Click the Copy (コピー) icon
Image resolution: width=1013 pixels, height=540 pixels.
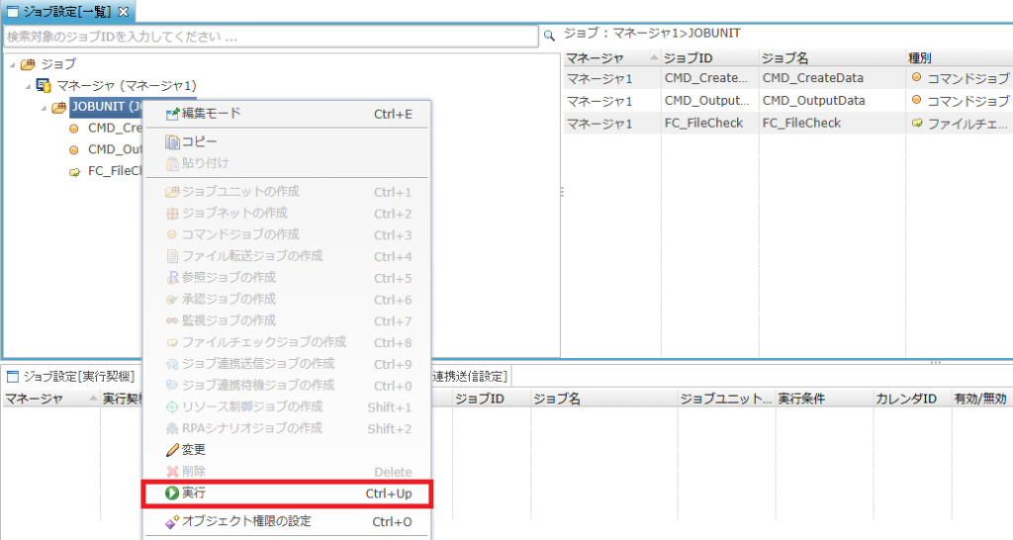(172, 141)
